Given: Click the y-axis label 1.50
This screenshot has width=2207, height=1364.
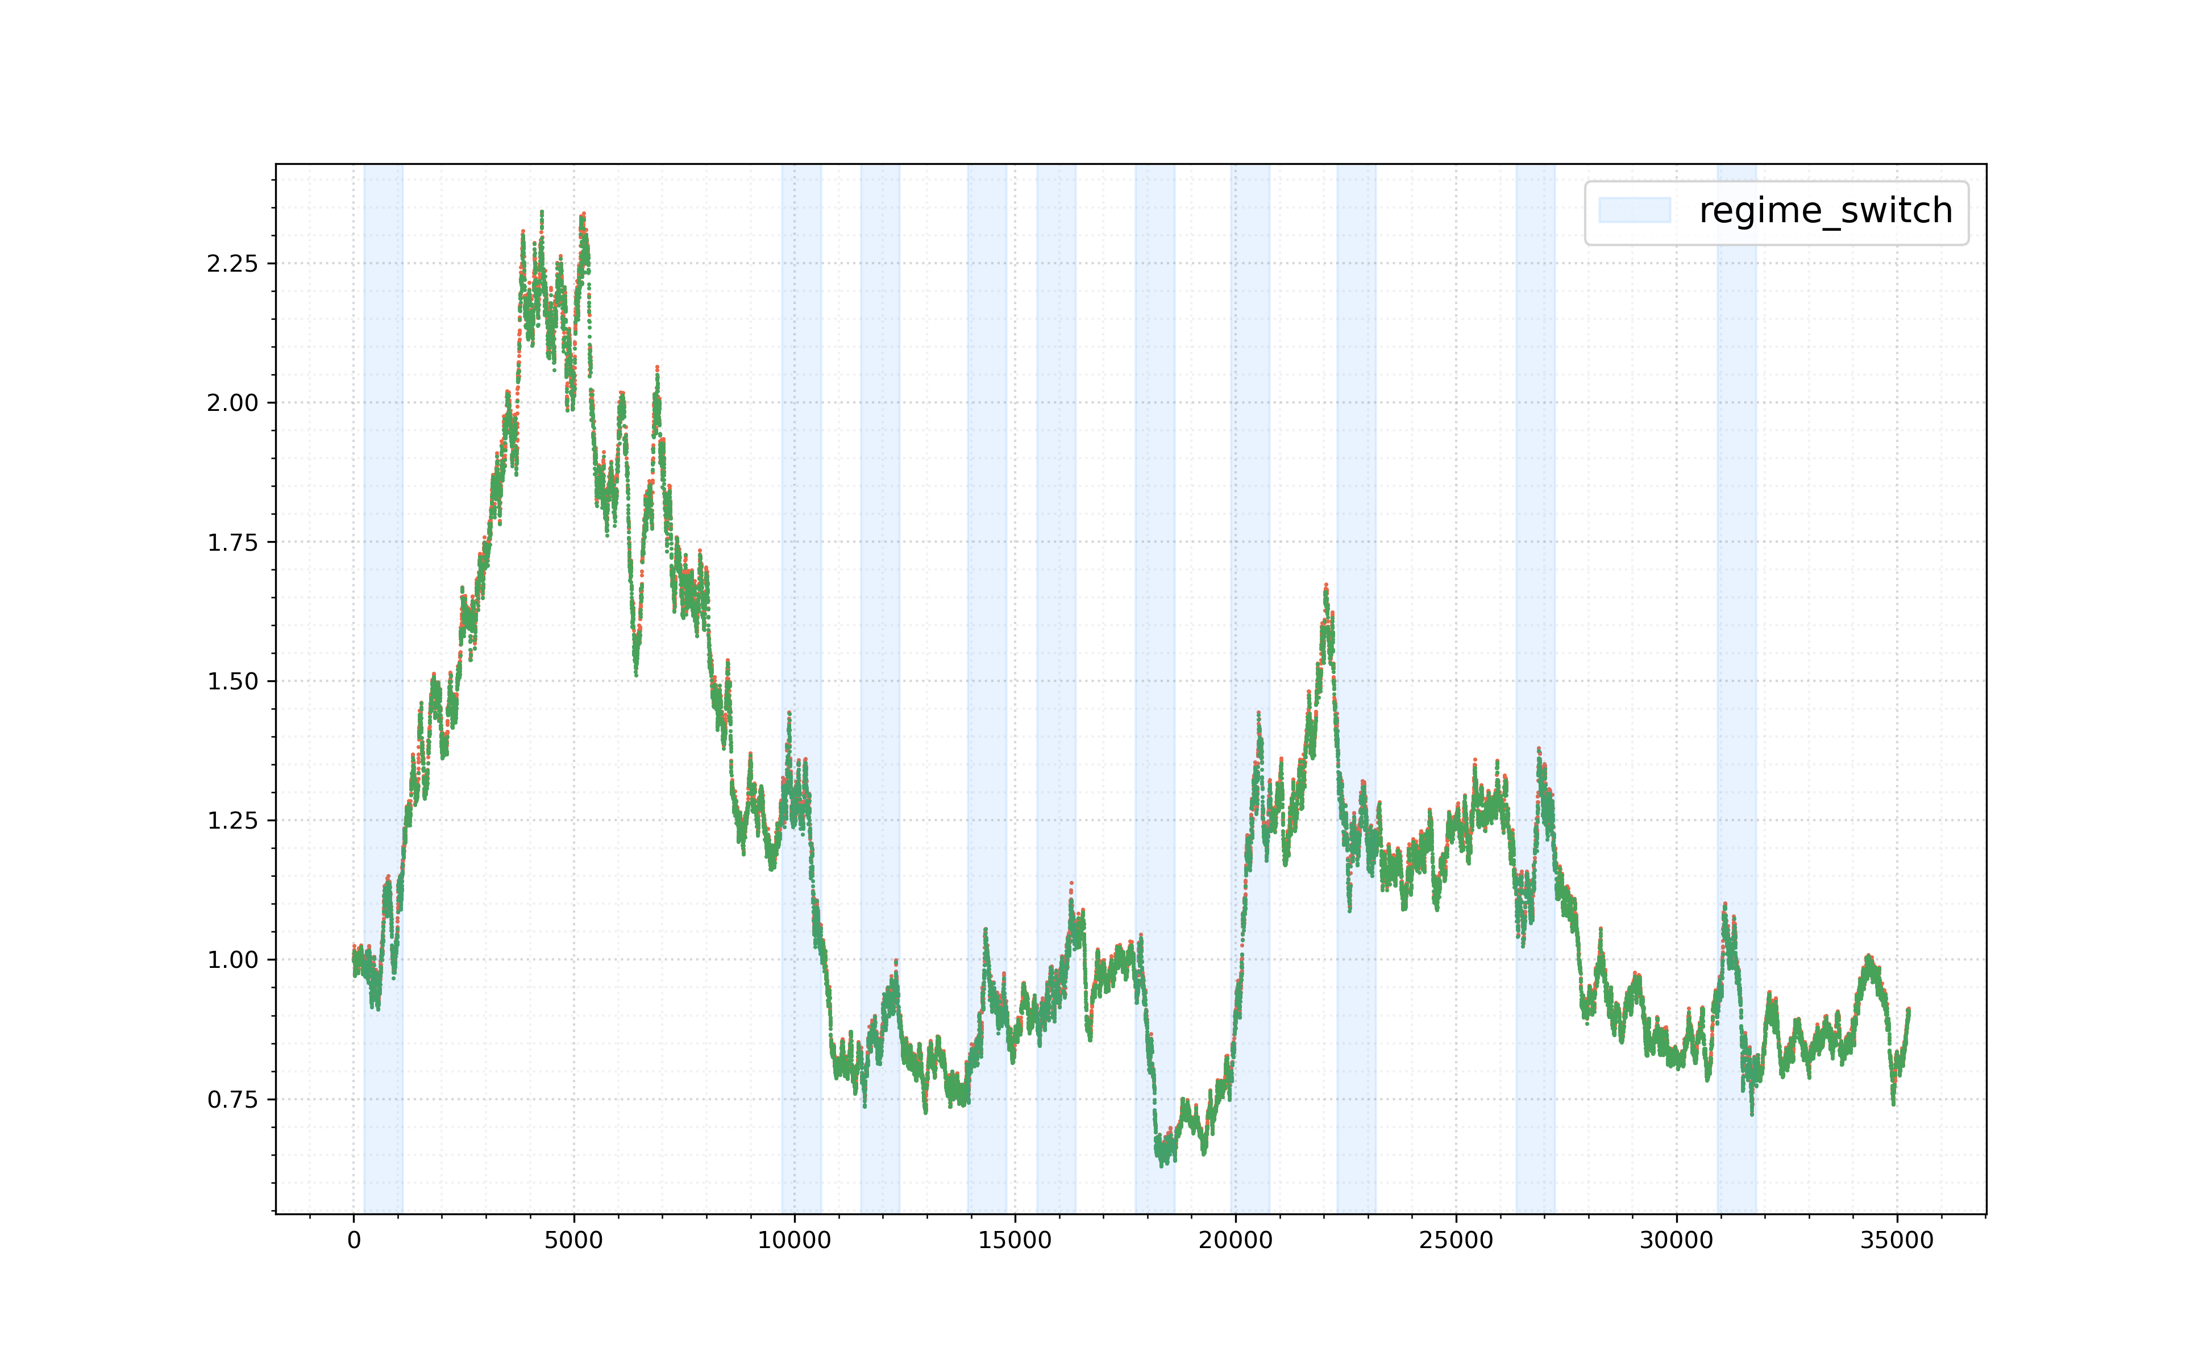Looking at the screenshot, I should (232, 681).
